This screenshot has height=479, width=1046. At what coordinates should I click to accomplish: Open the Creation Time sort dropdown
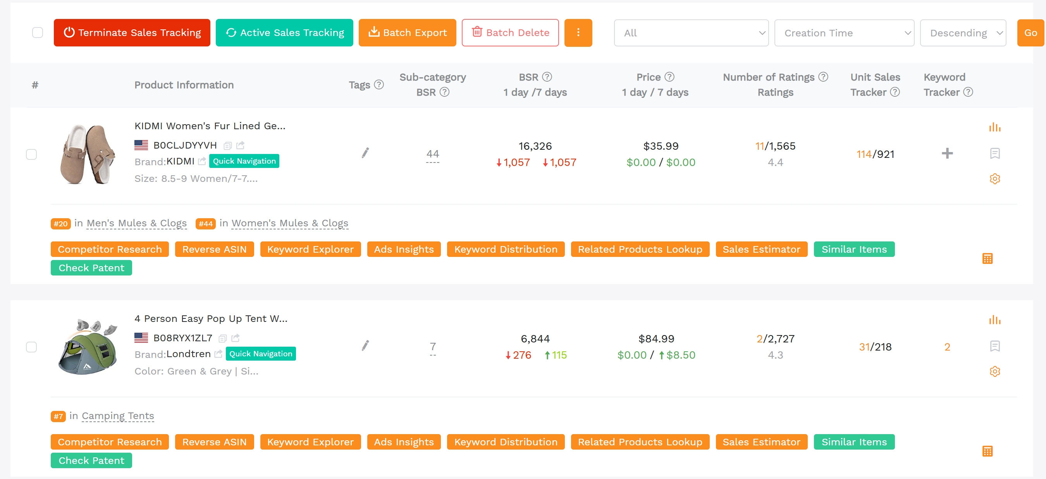point(844,33)
